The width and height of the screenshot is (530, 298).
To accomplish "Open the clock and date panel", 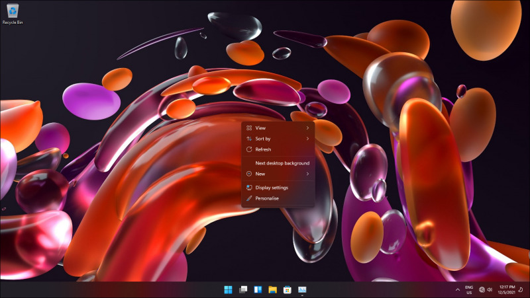I will [x=505, y=289].
